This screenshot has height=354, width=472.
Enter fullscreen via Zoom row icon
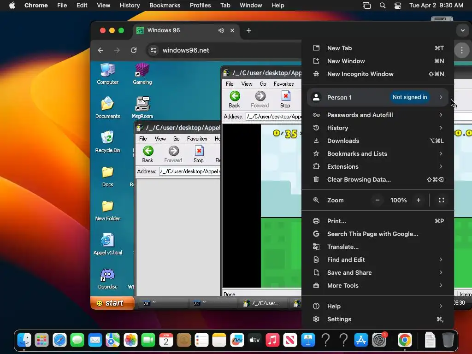441,200
